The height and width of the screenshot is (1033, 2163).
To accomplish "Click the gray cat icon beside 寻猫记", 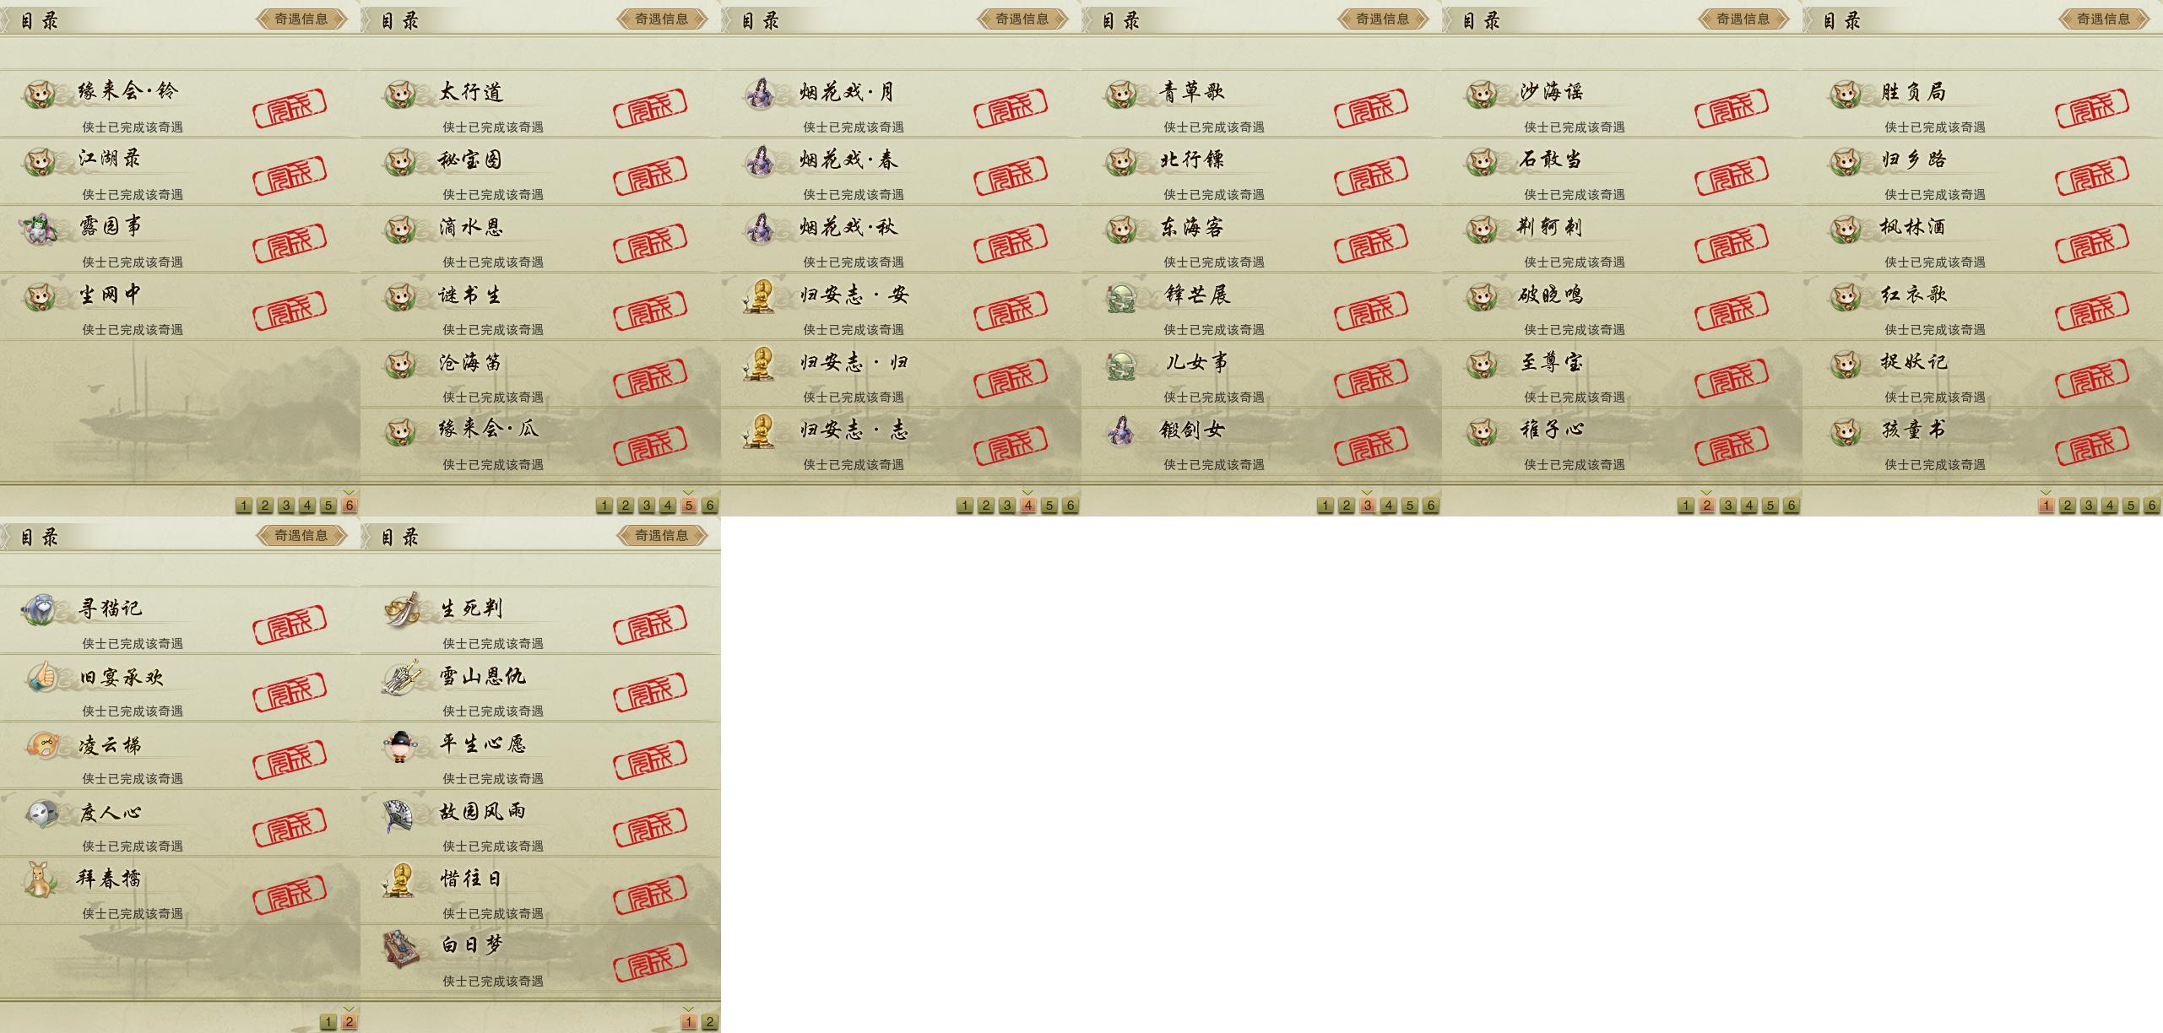I will click(x=40, y=609).
